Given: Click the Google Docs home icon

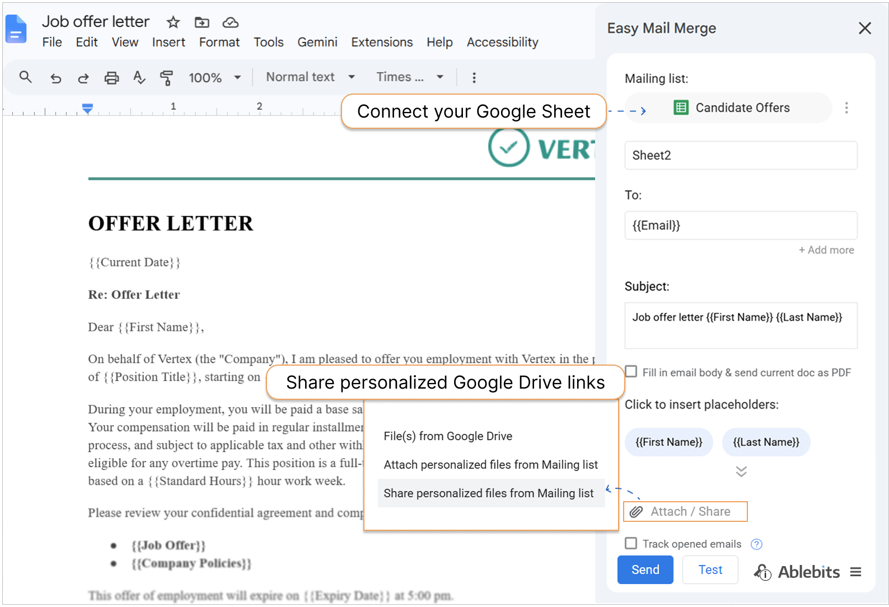Looking at the screenshot, I should [x=16, y=29].
